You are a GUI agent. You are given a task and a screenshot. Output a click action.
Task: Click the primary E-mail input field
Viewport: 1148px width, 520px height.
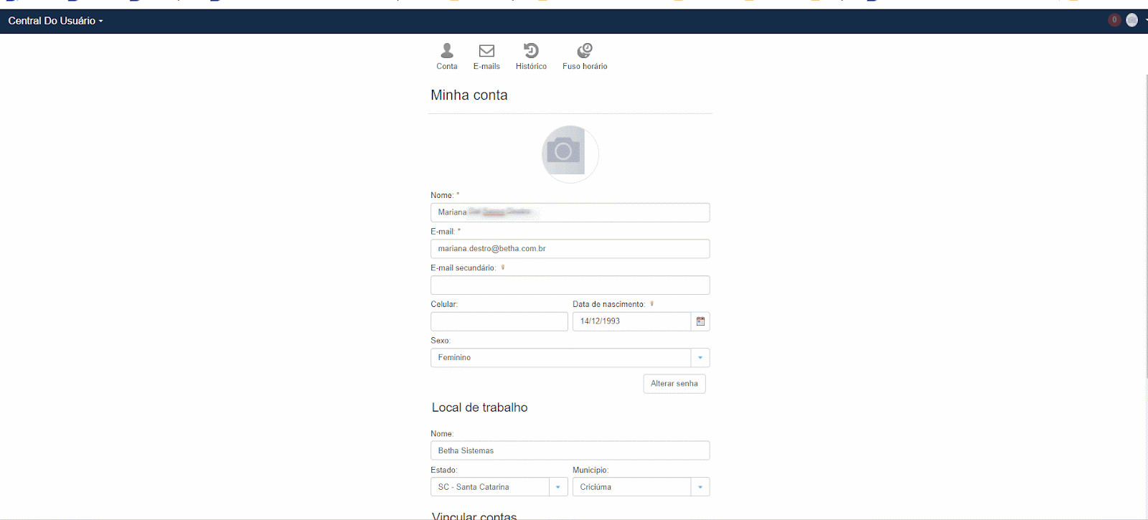click(570, 249)
